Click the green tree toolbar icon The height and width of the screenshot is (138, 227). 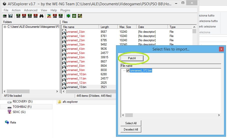(x=68, y=16)
